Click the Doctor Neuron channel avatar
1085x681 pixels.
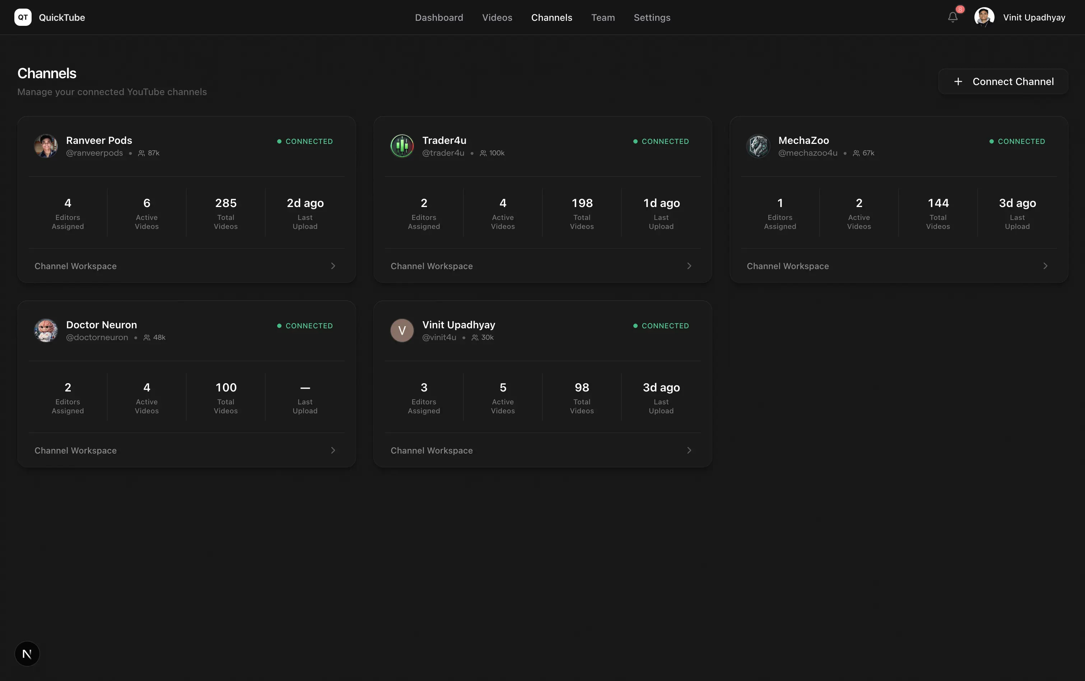(x=46, y=330)
